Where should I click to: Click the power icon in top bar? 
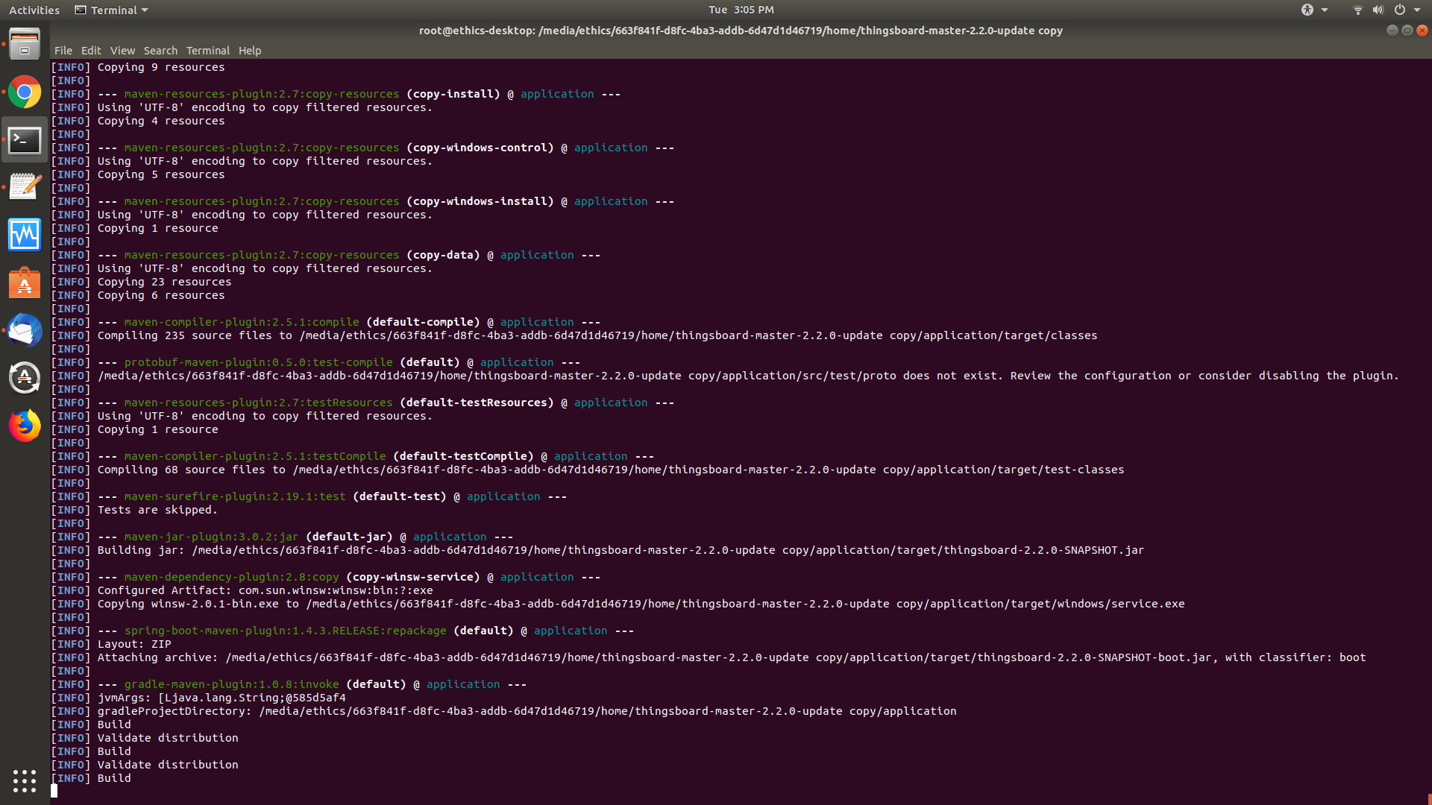pos(1400,10)
